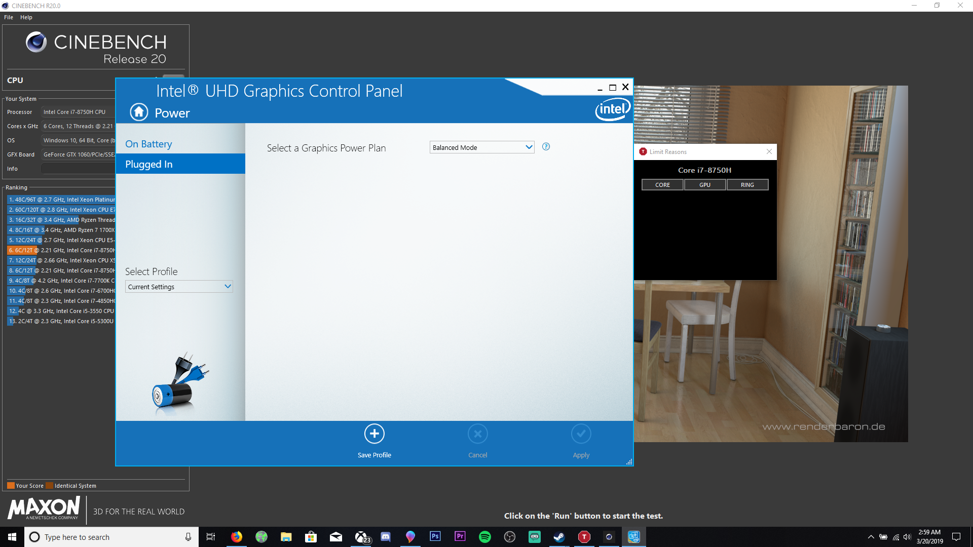Image resolution: width=973 pixels, height=547 pixels.
Task: Click the GFX Board value GeForce GTX 1060
Action: [78, 154]
